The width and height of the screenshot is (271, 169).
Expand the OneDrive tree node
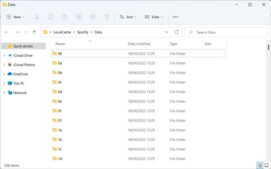coord(4,74)
